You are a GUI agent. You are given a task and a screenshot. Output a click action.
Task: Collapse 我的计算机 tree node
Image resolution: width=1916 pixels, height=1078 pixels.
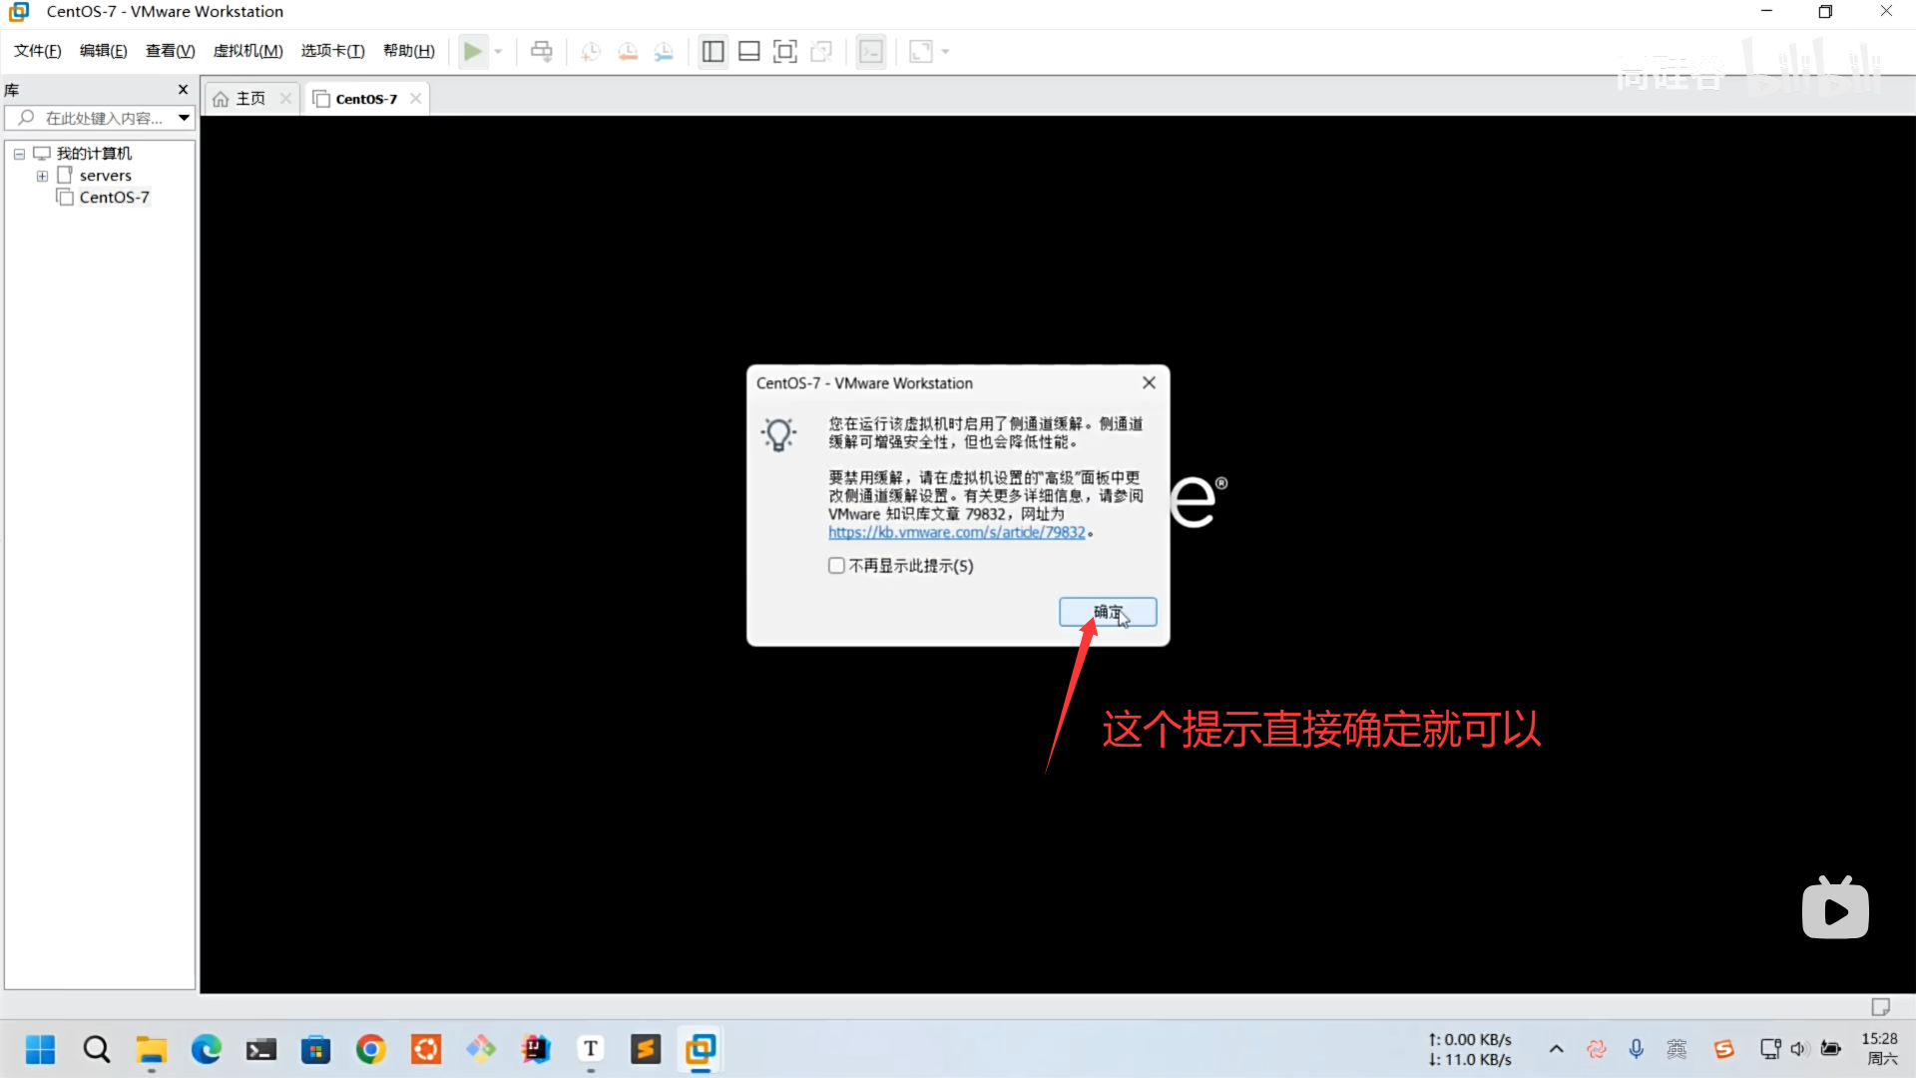[x=19, y=154]
